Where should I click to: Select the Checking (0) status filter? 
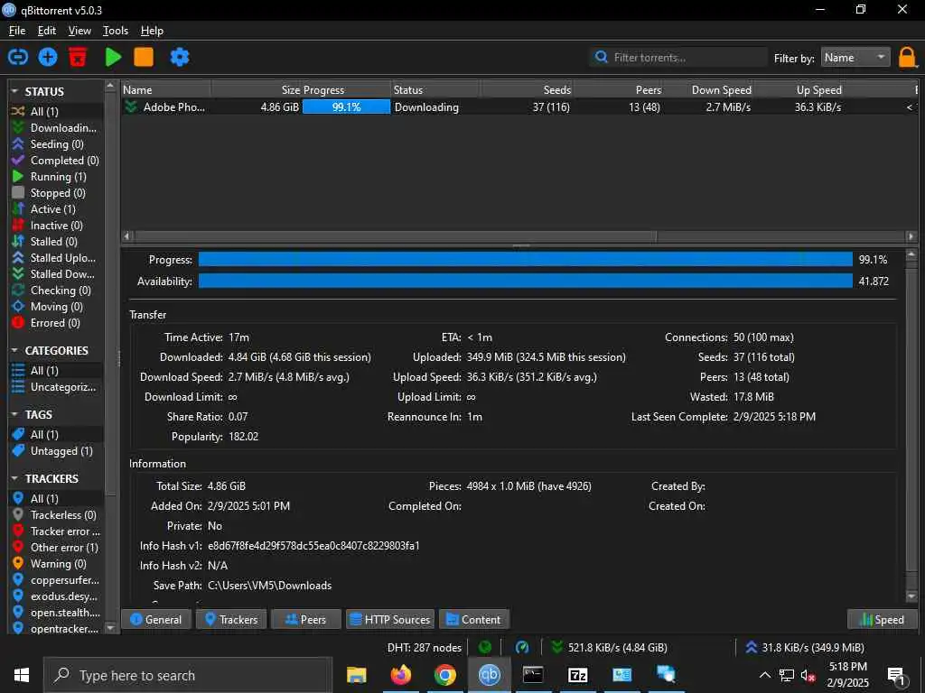coord(56,291)
